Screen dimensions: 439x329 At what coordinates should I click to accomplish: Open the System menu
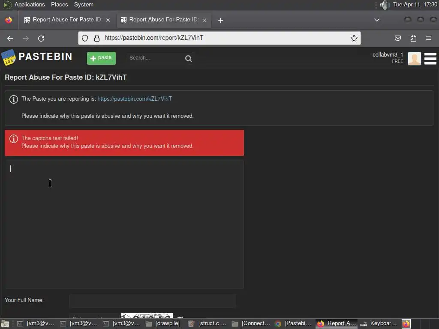[x=84, y=4]
